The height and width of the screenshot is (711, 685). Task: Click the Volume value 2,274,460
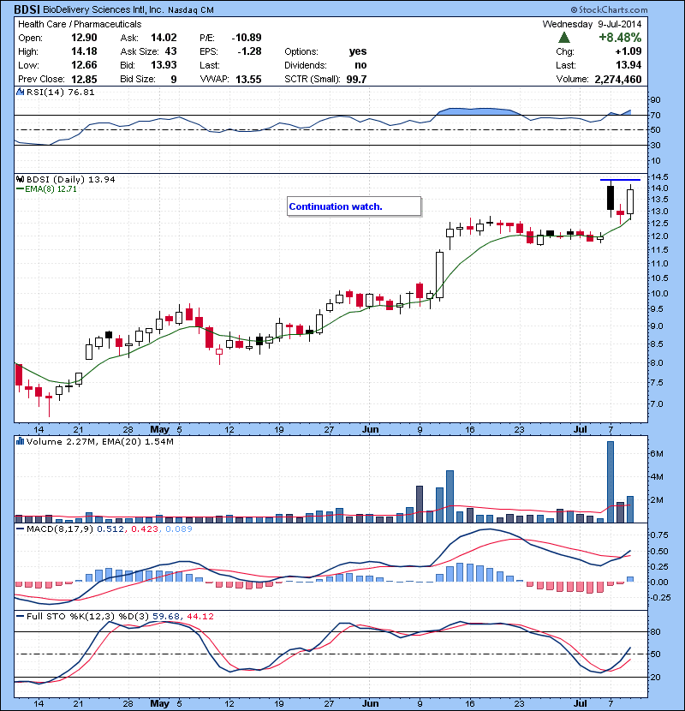coord(618,79)
